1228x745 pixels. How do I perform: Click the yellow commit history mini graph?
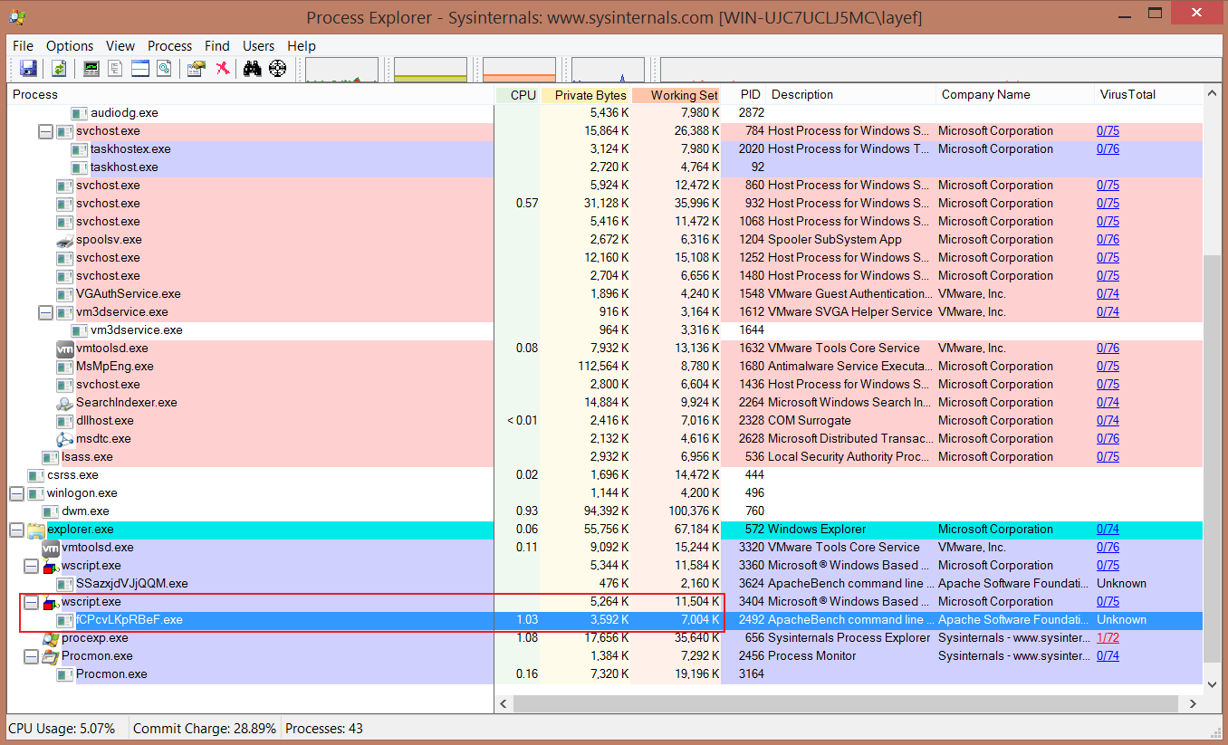[430, 70]
